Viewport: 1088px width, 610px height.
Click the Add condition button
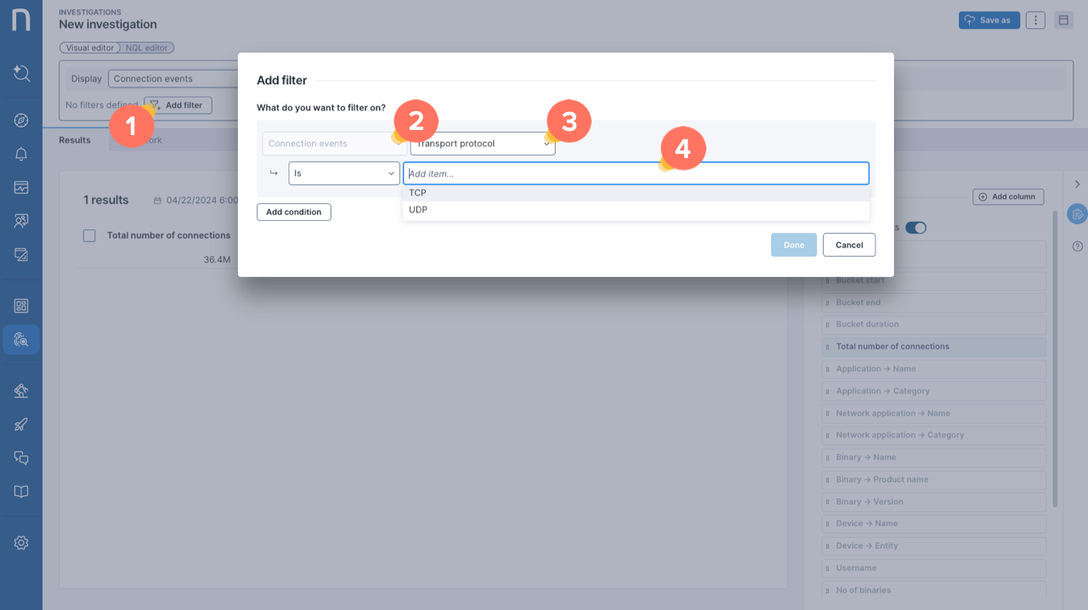point(293,212)
